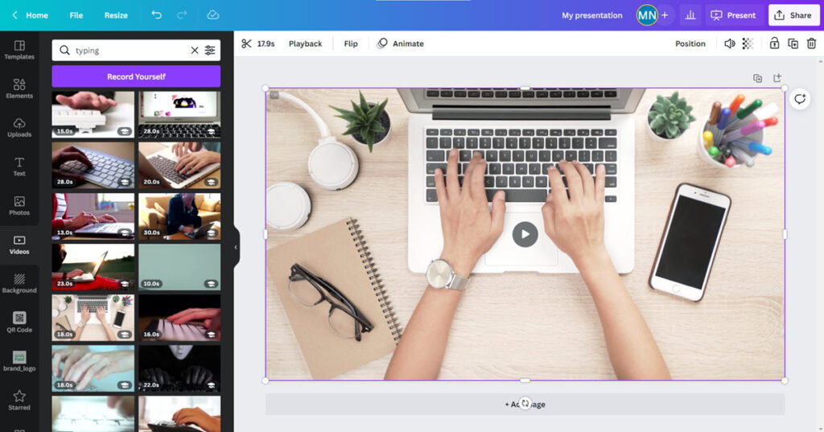Go back to Home
The height and width of the screenshot is (432, 824).
point(31,15)
